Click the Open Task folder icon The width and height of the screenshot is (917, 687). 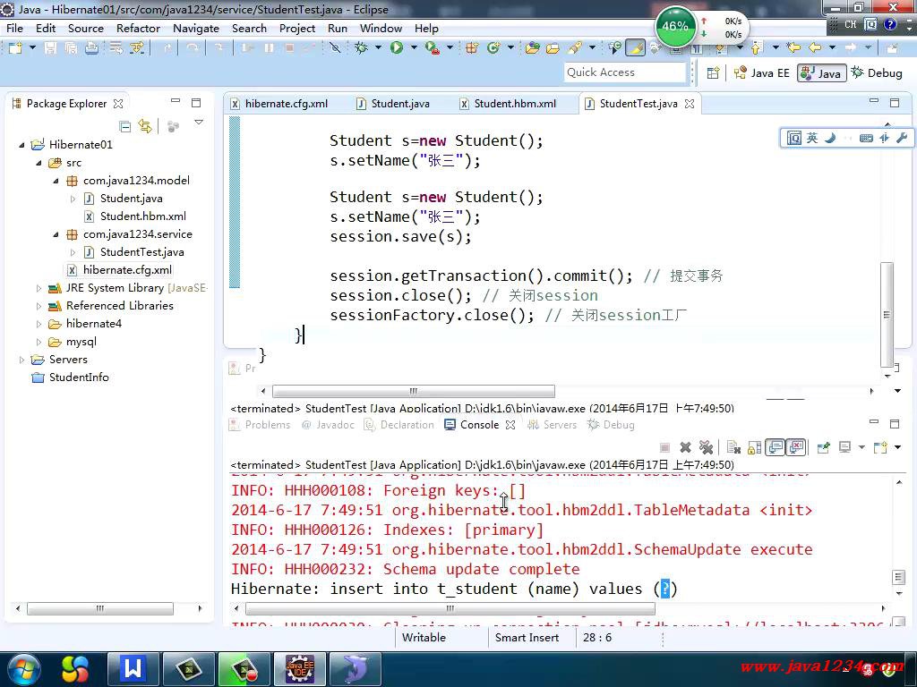553,48
